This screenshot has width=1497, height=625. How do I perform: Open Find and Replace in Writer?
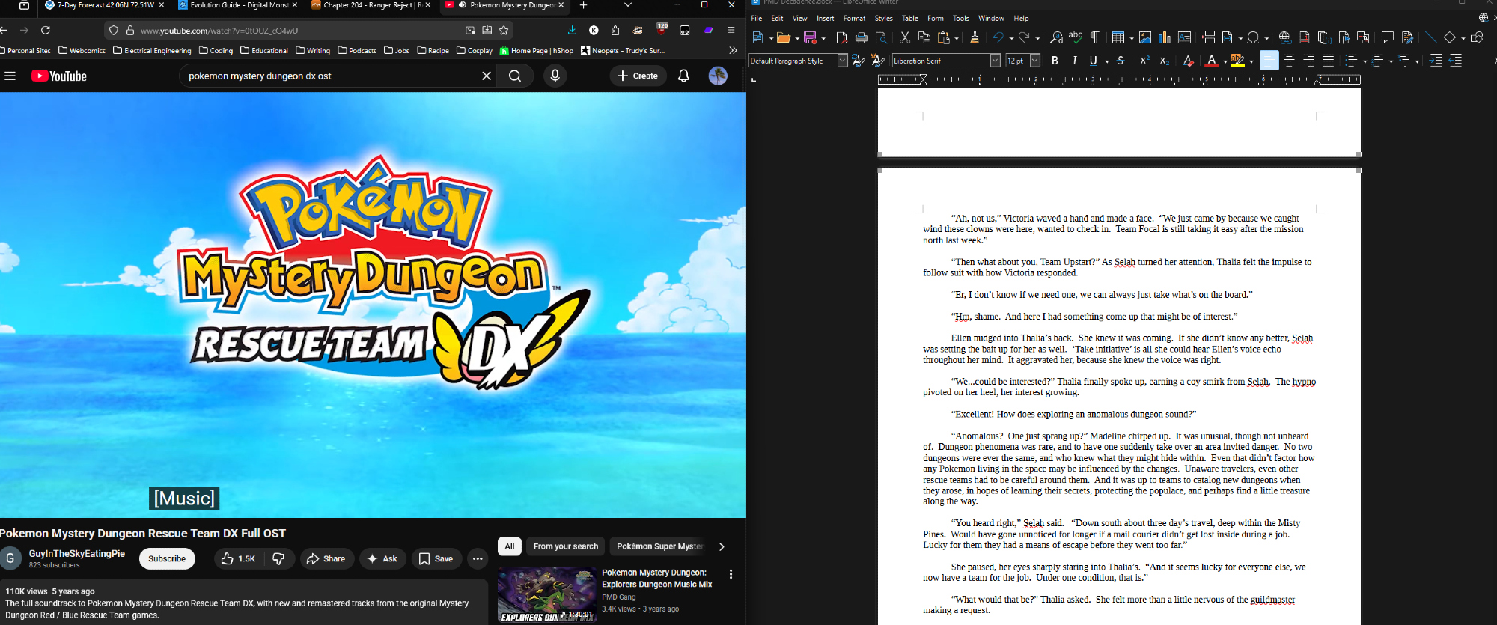pyautogui.click(x=1056, y=37)
